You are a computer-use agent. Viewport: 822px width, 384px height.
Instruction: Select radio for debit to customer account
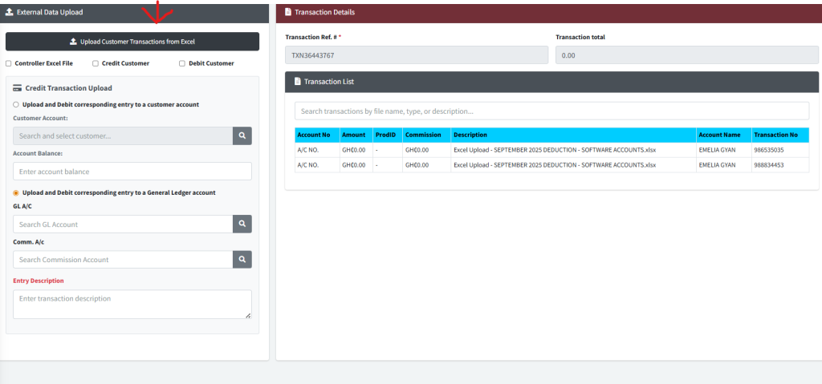coord(16,104)
